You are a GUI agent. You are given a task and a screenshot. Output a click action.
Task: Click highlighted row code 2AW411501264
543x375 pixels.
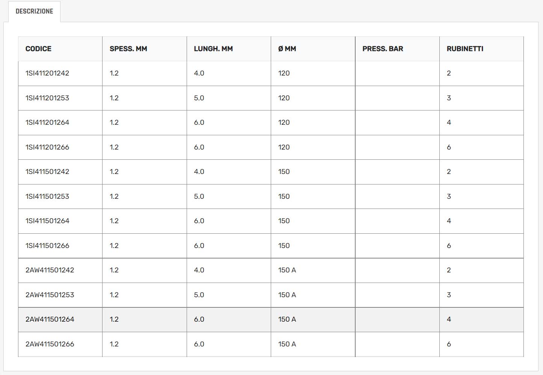pyautogui.click(x=50, y=319)
